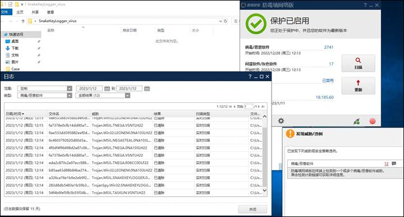
Task: Switch to the 共享 ribbon tab
Action: 35,12
